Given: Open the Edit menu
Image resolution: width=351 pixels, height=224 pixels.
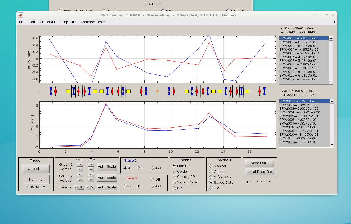Looking at the screenshot, I should click(x=32, y=22).
